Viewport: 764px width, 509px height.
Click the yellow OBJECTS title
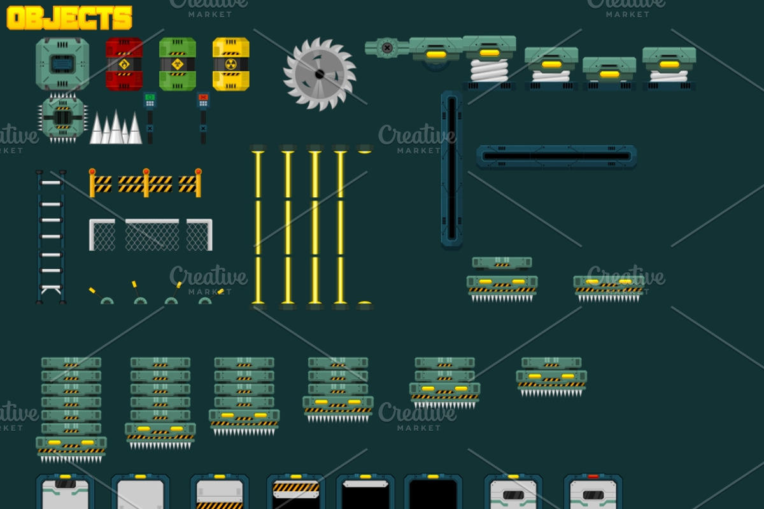click(69, 18)
